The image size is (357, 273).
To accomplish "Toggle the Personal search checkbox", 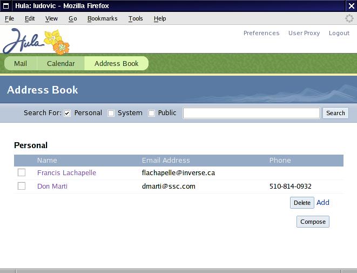I will [x=68, y=114].
